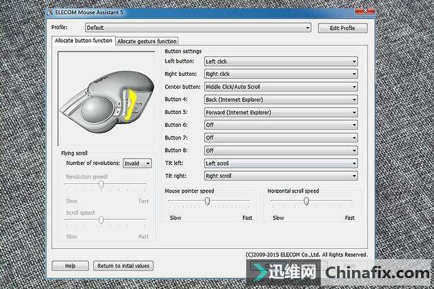The height and width of the screenshot is (289, 434).
Task: Click the Revolution speed slider handle
Action: [x=101, y=185]
